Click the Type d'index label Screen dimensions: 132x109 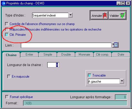pyautogui.click(x=15, y=15)
